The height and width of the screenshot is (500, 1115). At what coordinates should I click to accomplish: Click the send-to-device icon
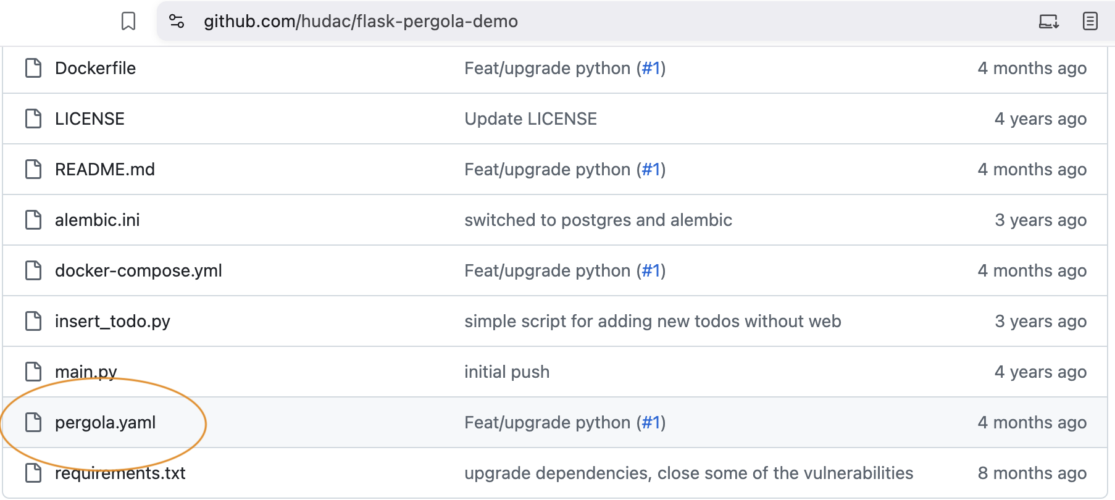[1048, 21]
